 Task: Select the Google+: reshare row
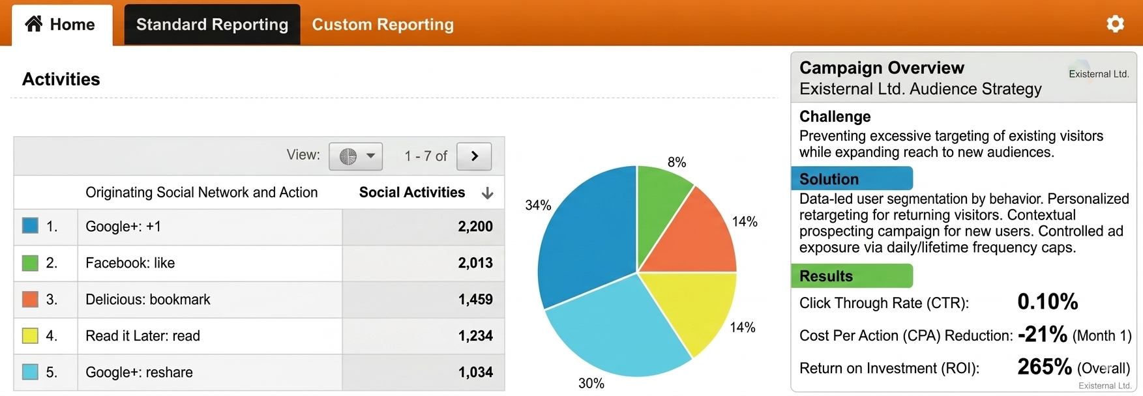click(x=259, y=373)
